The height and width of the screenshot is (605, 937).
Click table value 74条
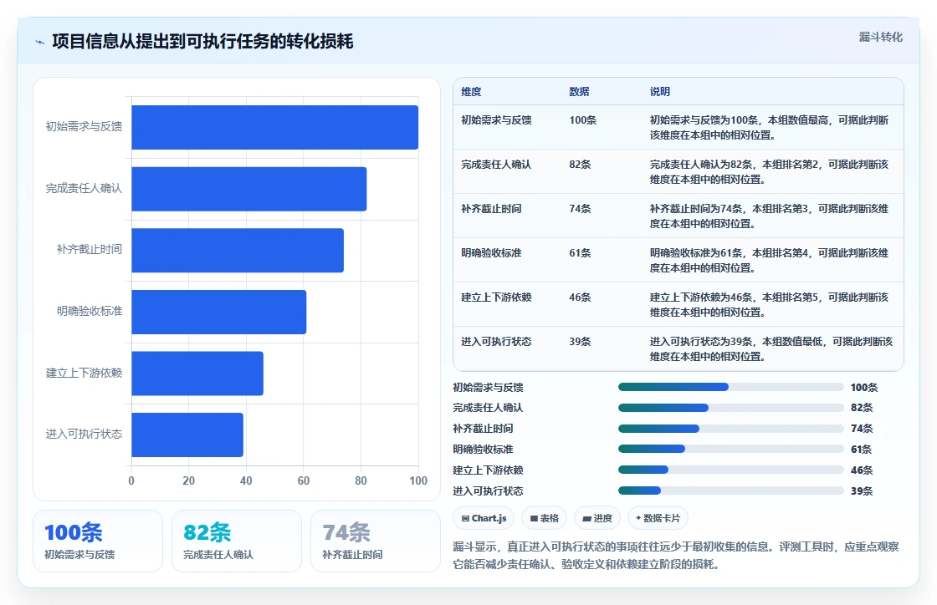tap(580, 209)
